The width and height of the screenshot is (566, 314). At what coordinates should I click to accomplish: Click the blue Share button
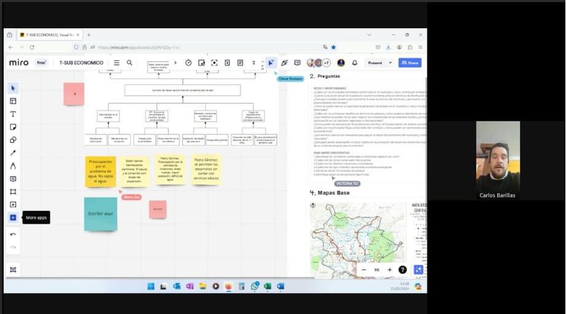(409, 63)
